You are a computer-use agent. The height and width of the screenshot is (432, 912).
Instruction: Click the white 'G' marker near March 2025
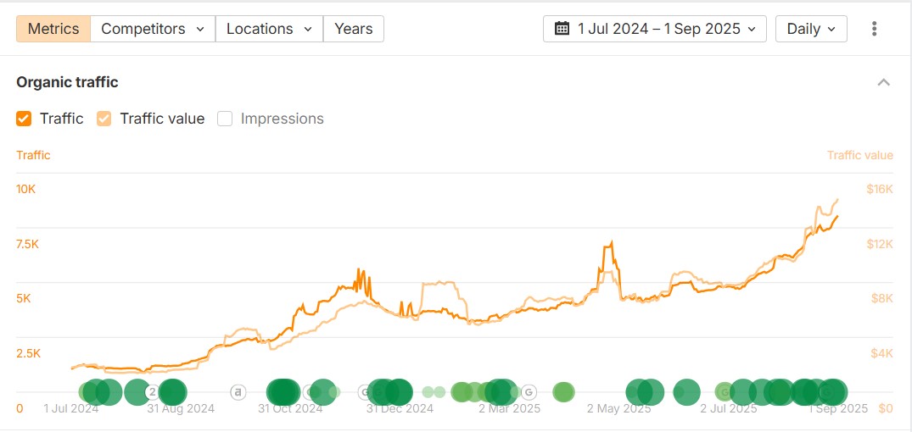(529, 392)
